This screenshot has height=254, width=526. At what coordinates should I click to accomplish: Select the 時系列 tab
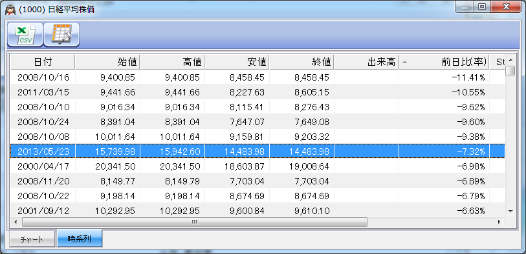point(80,239)
